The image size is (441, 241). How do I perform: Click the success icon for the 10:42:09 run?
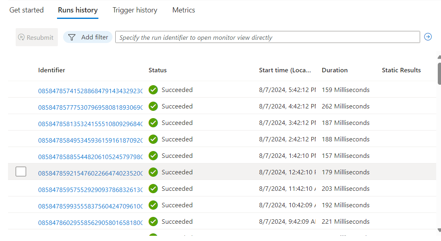153,205
